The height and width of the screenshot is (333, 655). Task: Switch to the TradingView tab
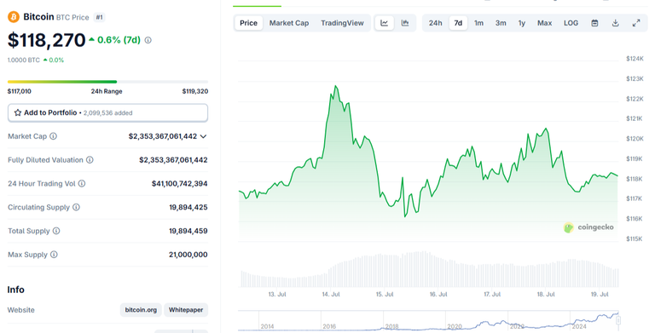click(x=342, y=23)
